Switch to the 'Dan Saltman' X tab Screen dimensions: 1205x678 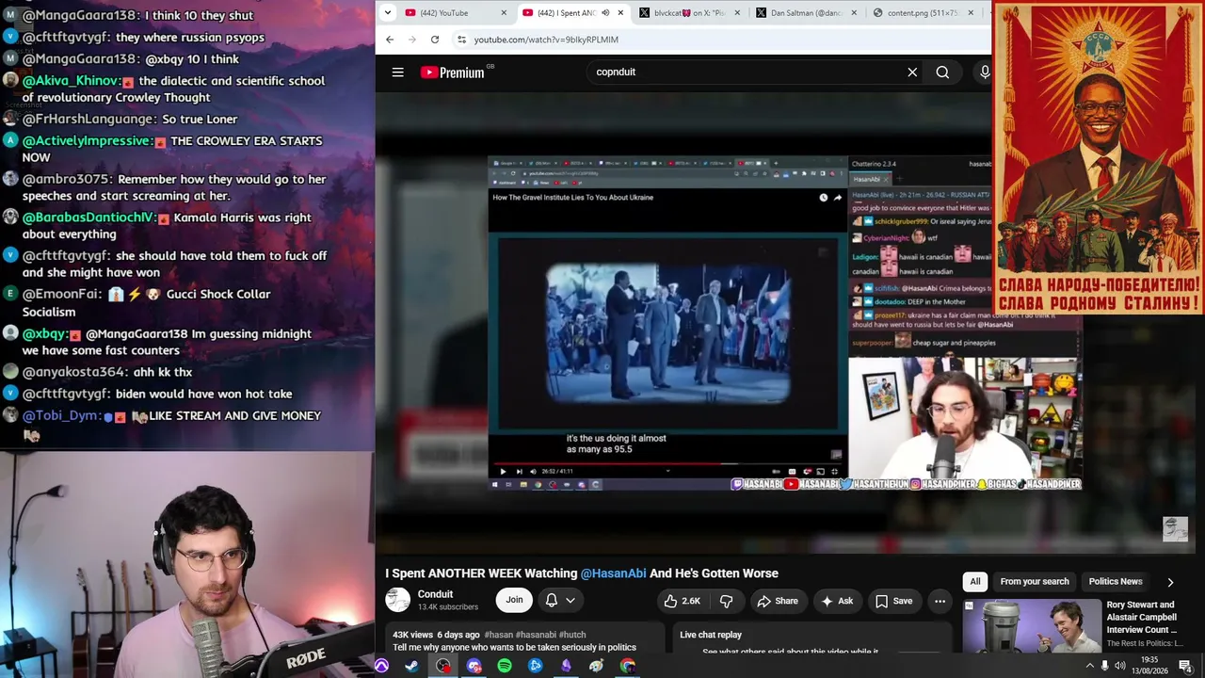click(x=807, y=13)
